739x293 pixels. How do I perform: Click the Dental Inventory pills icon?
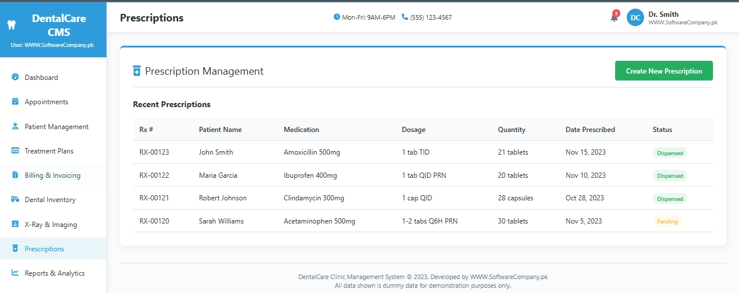pos(16,200)
